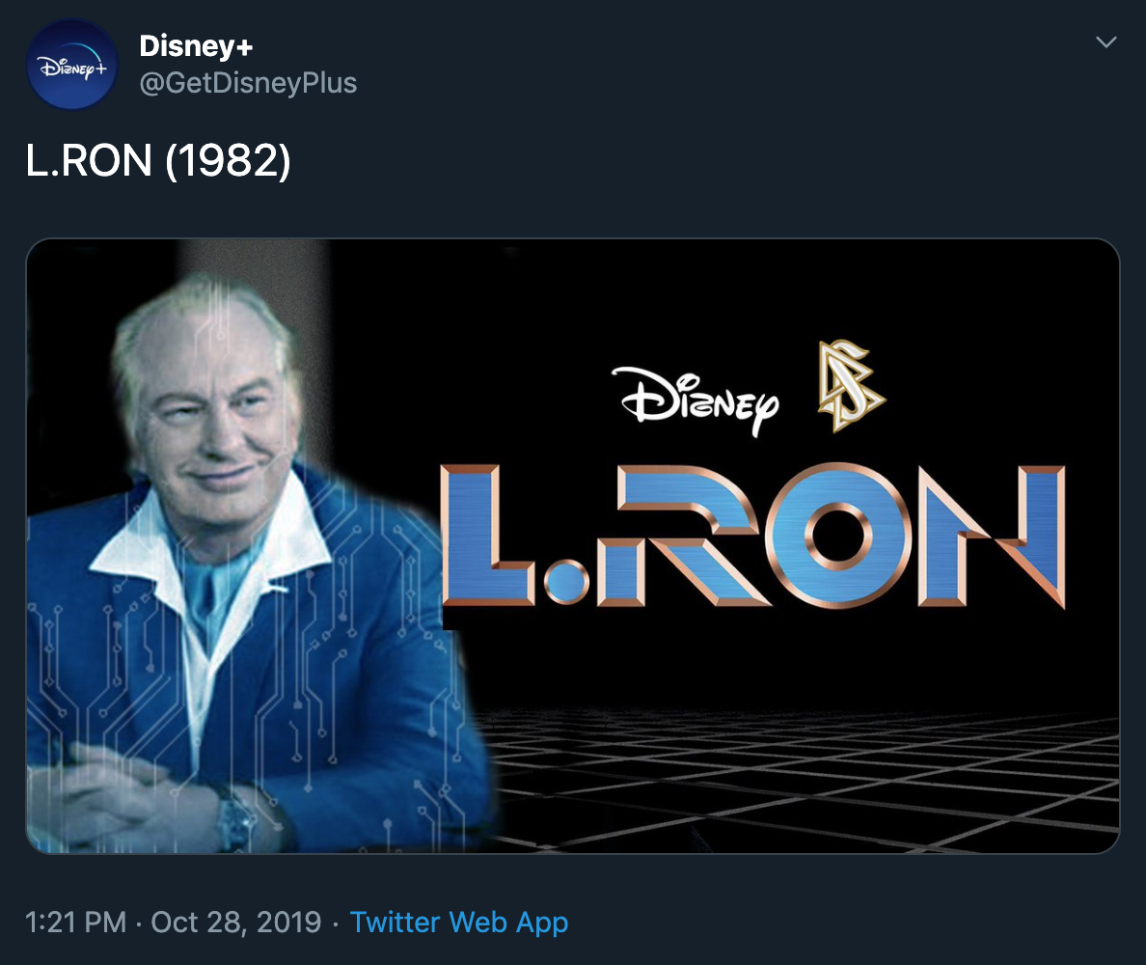Screen dimensions: 1146x965
Task: Click the Oct 28, 2019 date
Action: click(x=235, y=922)
